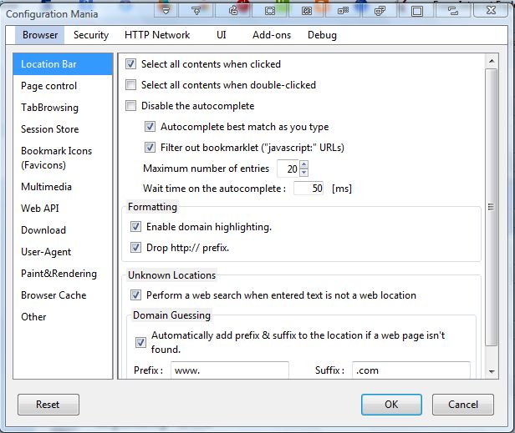
Task: Toggle Perform a web search checkbox
Action: (x=135, y=295)
